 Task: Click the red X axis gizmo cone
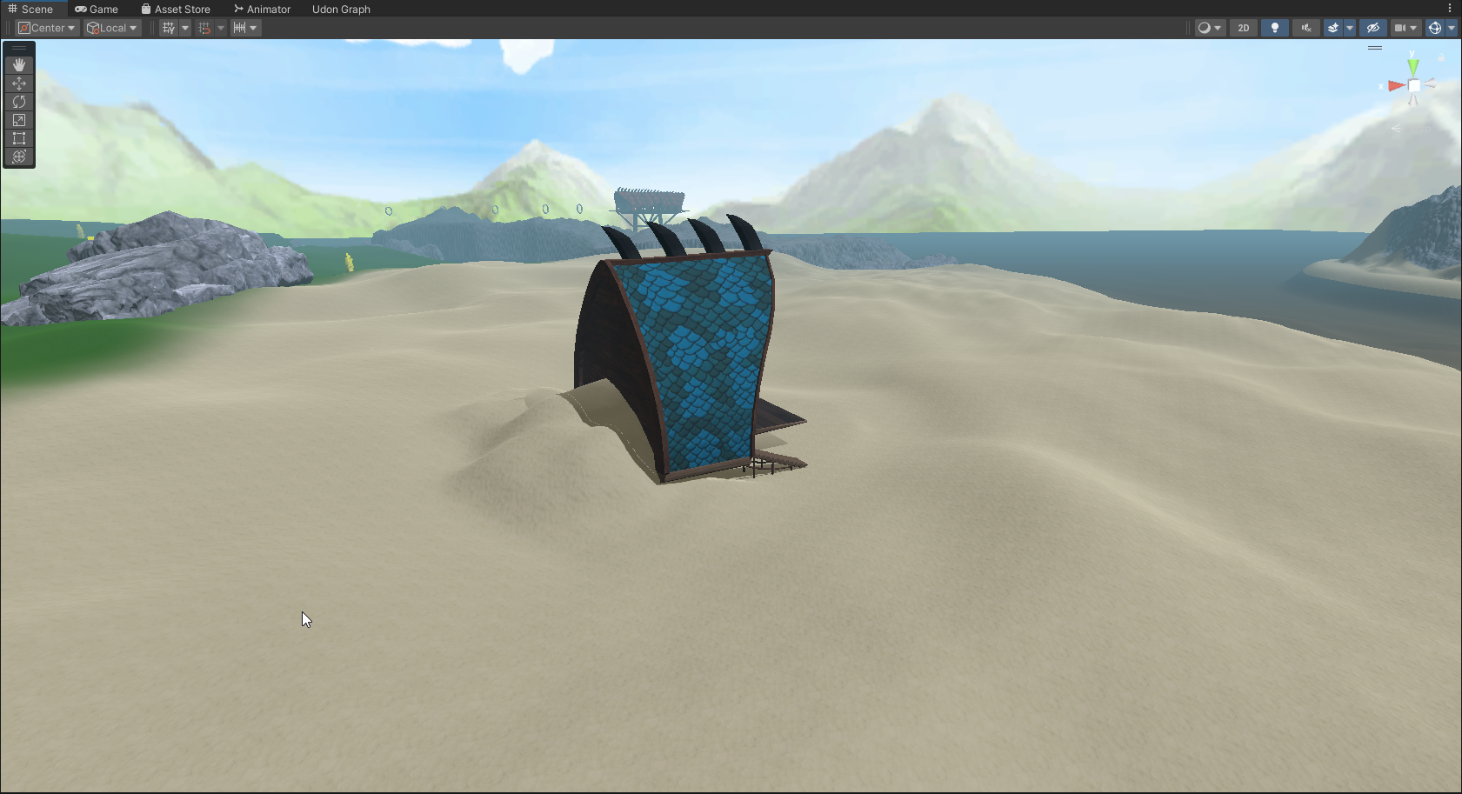pyautogui.click(x=1395, y=85)
